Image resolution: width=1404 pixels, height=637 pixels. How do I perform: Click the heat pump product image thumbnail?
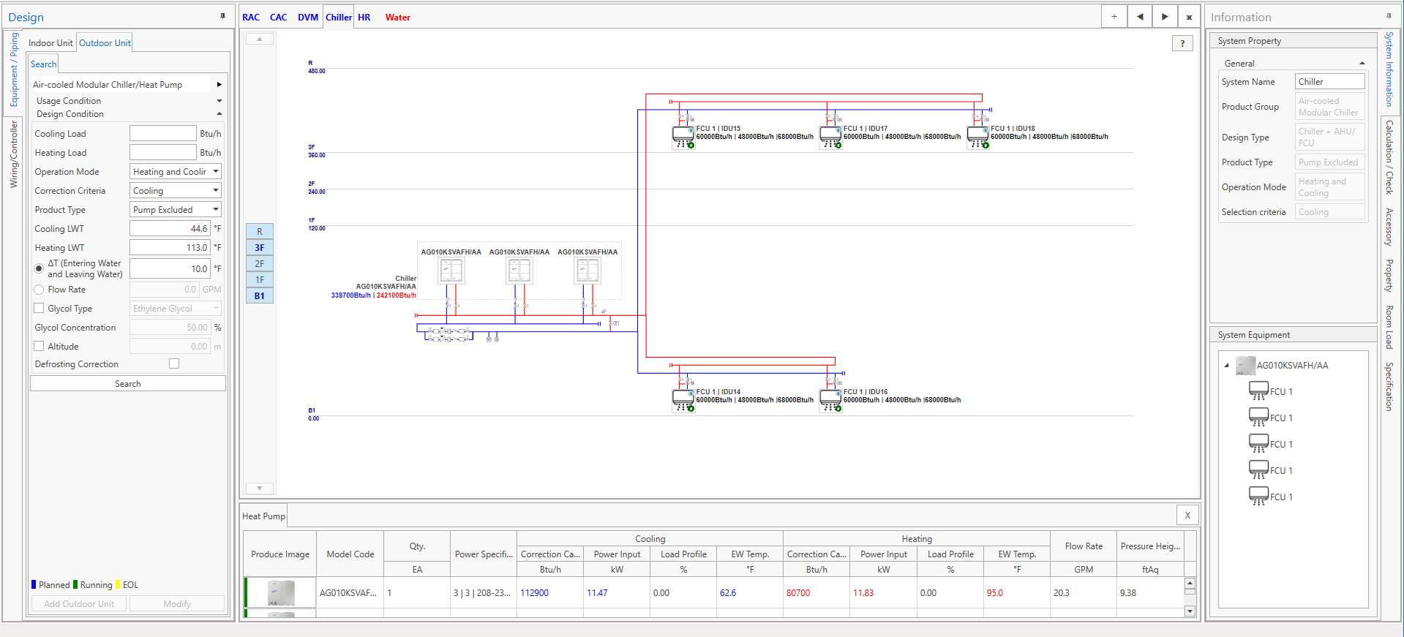point(281,592)
